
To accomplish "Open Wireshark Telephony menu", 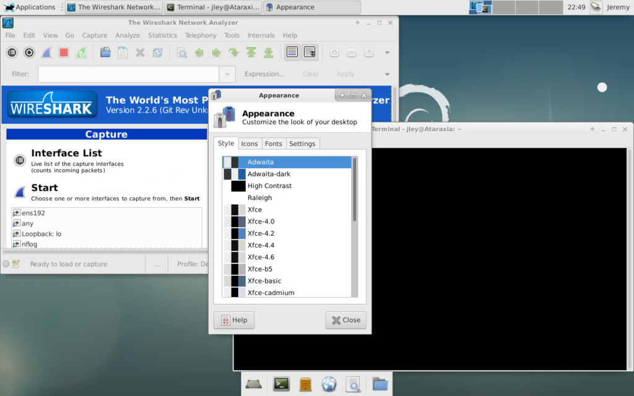I will [x=201, y=35].
